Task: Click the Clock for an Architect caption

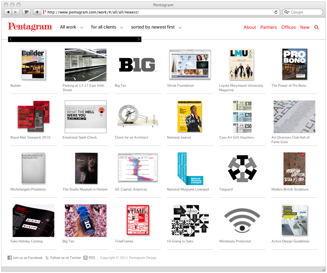Action: pyautogui.click(x=131, y=137)
